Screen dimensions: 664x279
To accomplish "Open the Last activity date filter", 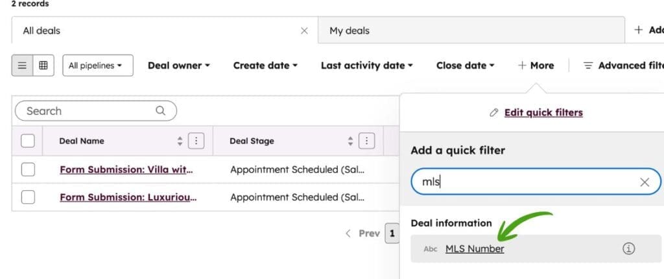I will click(367, 66).
